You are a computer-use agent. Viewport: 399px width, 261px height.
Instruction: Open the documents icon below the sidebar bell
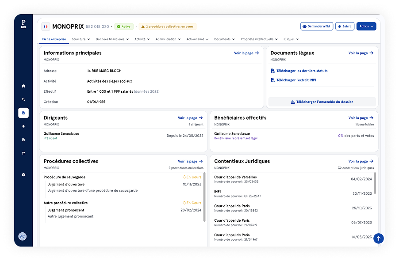(x=23, y=140)
